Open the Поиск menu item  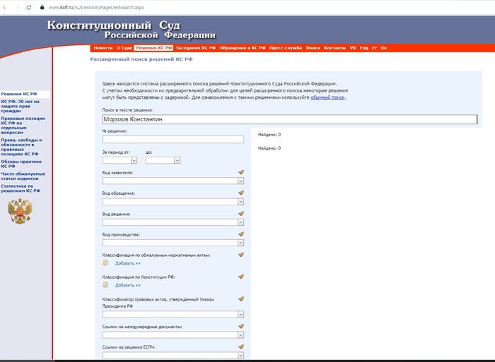point(313,48)
